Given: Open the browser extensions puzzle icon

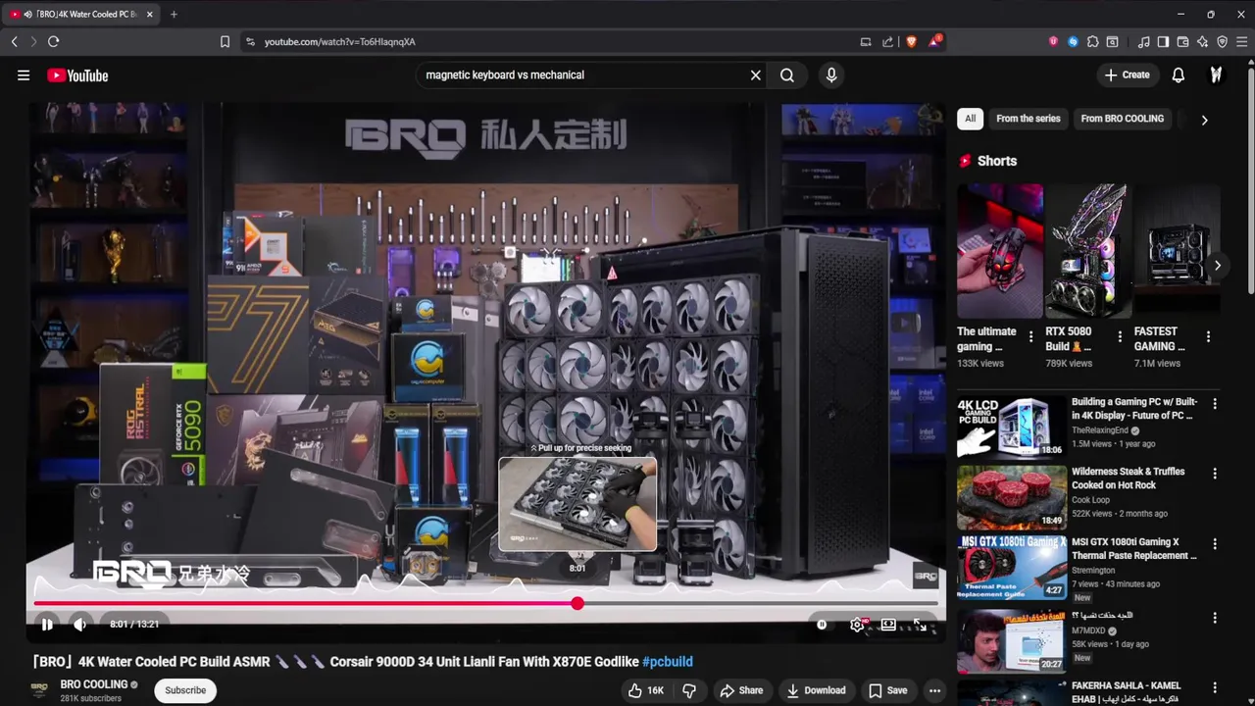Looking at the screenshot, I should click(1093, 41).
